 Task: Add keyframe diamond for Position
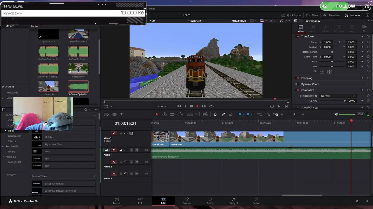(362, 47)
